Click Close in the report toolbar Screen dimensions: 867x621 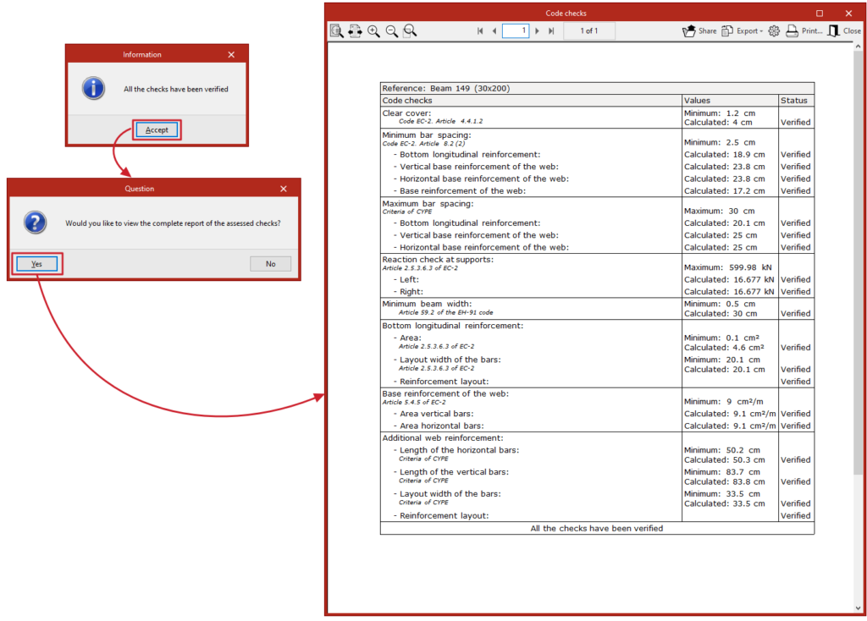[844, 31]
